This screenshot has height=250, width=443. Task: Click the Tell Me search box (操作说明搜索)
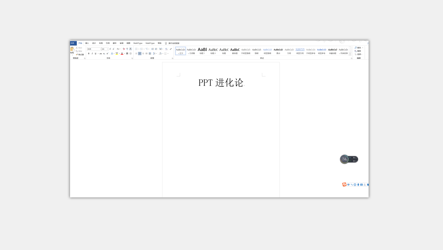click(x=174, y=43)
